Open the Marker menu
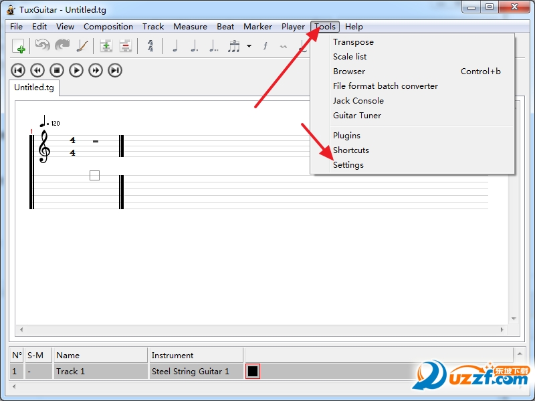Image resolution: width=535 pixels, height=401 pixels. point(257,27)
